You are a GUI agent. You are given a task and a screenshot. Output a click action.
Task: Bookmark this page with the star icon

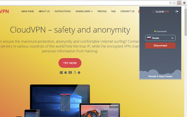click(174, 3)
